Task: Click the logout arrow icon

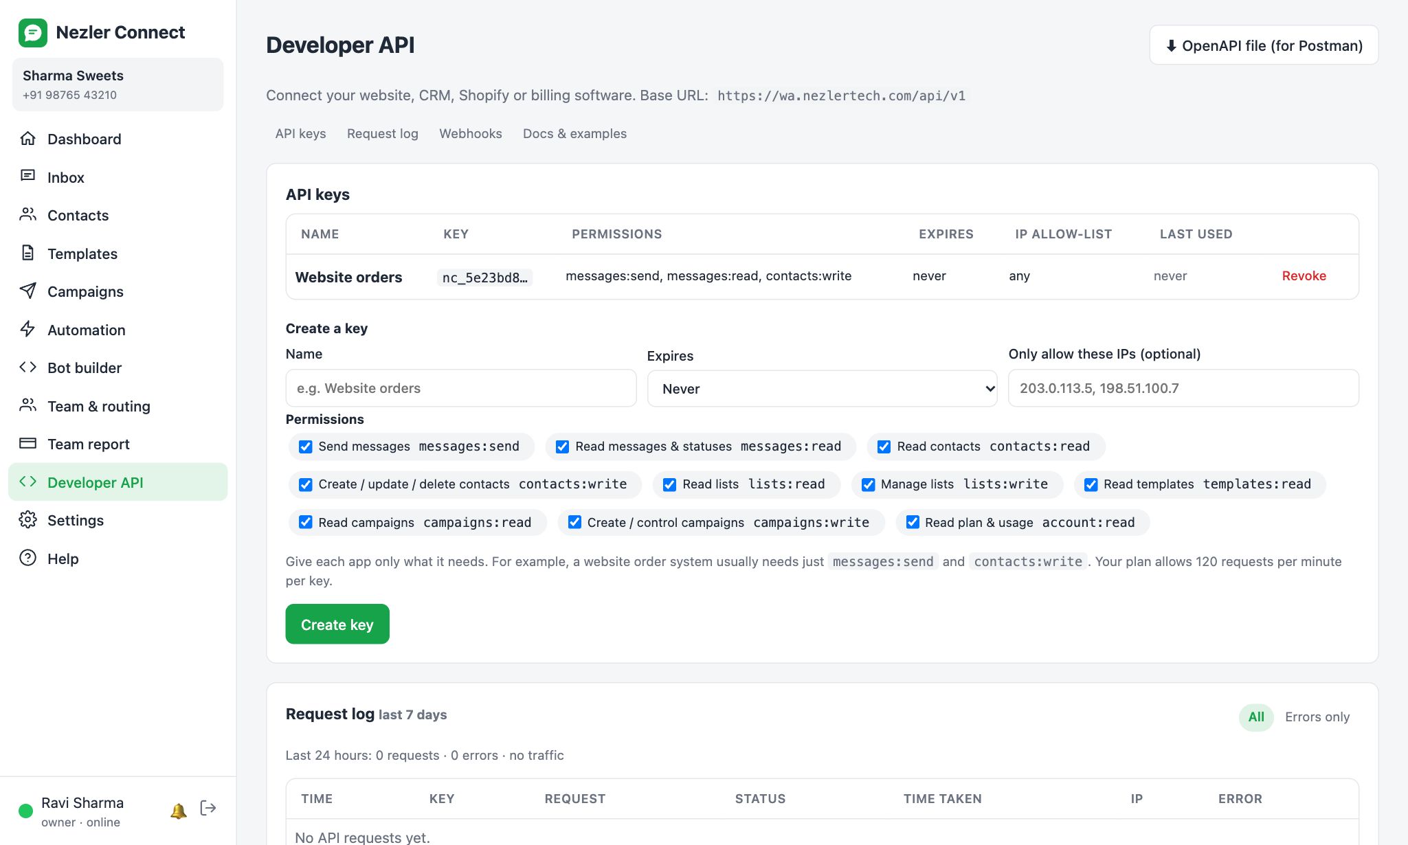Action: 208,808
